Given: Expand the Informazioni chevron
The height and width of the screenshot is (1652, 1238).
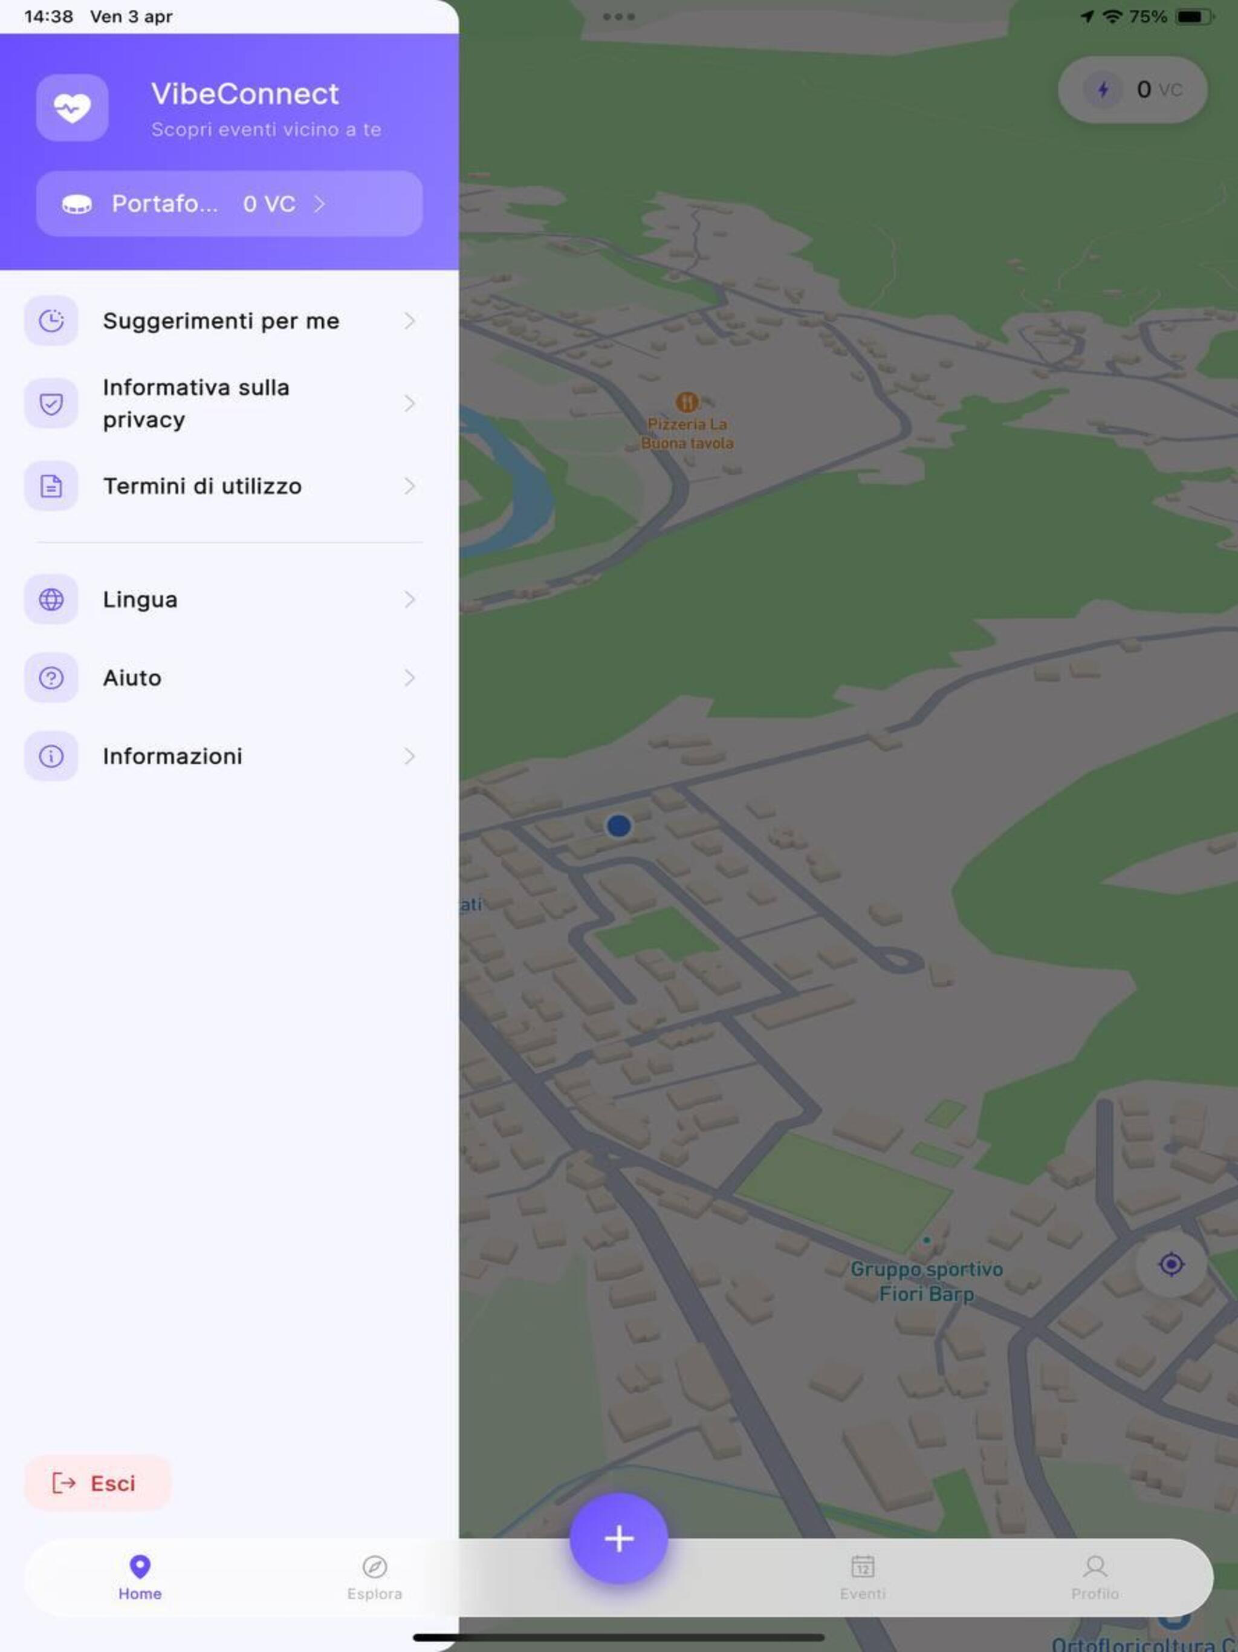Looking at the screenshot, I should (x=409, y=756).
